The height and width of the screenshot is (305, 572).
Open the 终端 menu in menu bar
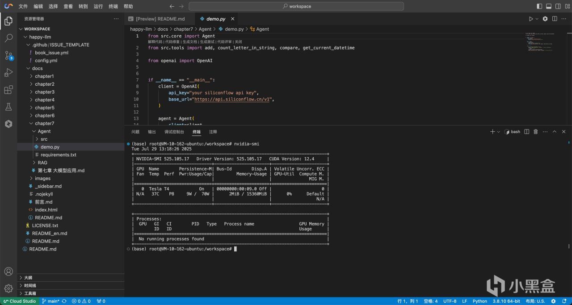tap(114, 6)
